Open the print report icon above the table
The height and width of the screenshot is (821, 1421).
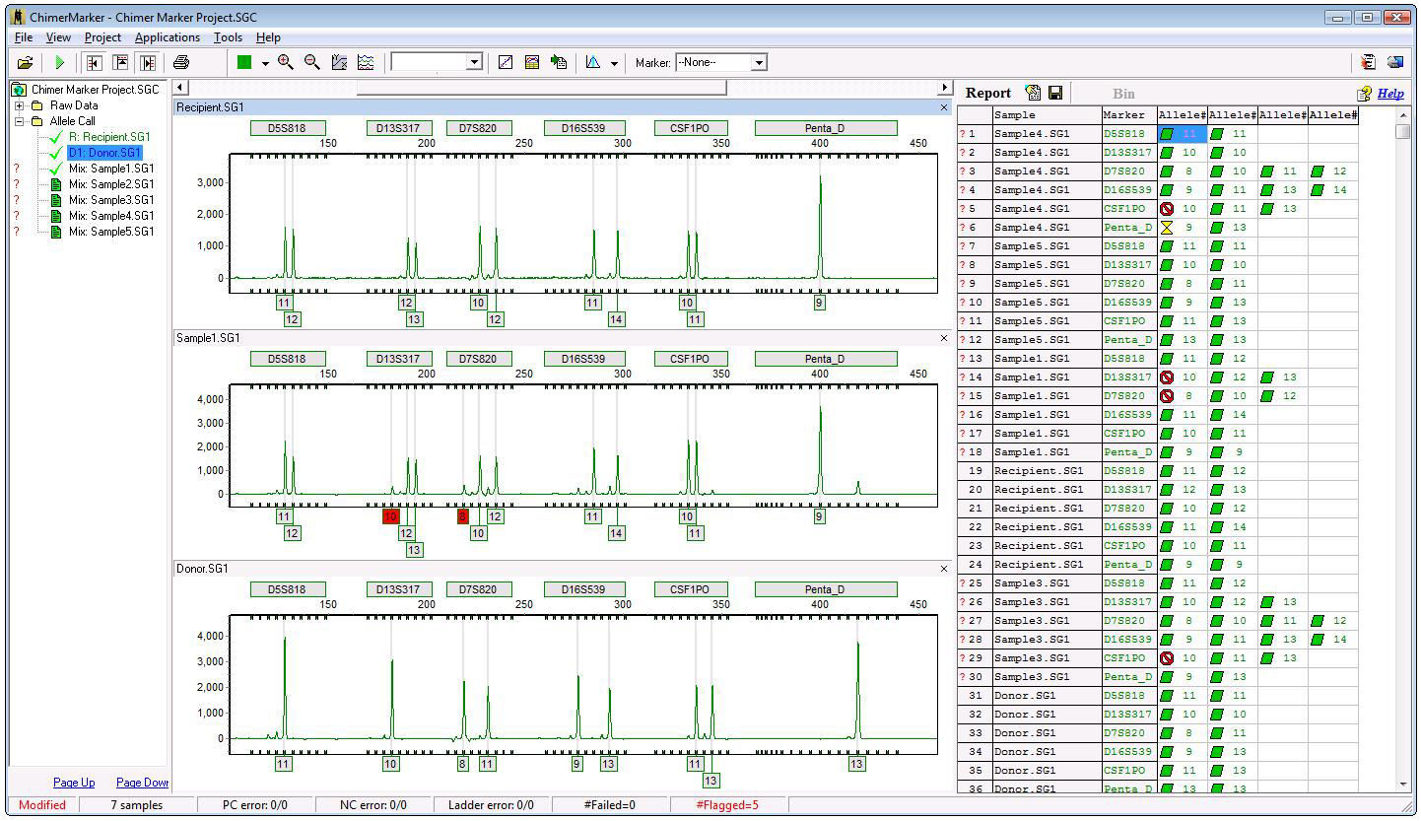1032,93
